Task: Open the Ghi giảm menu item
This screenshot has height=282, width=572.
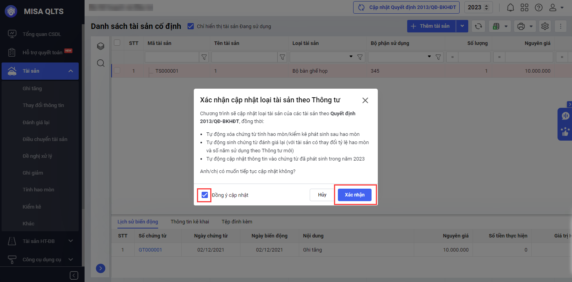Action: pyautogui.click(x=33, y=173)
